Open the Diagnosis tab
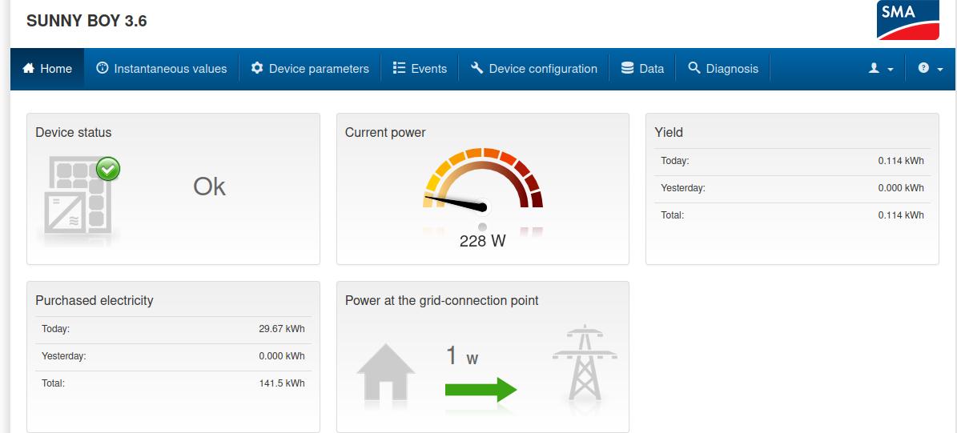The height and width of the screenshot is (433, 957). point(723,69)
